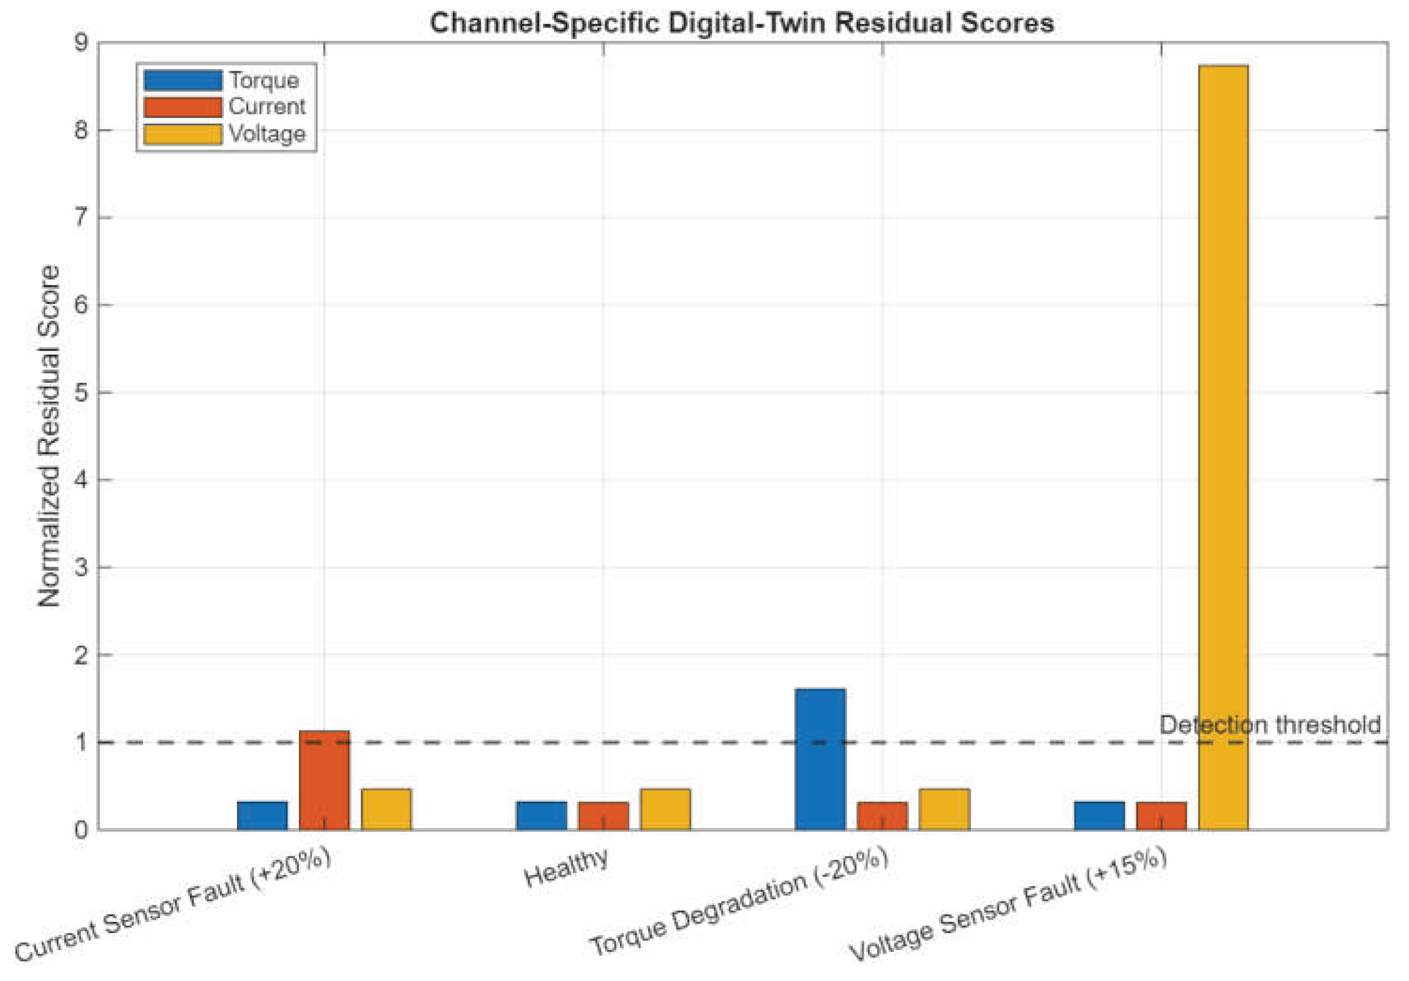Viewport: 1409px width, 981px height.
Task: Click the y-axis tick label '9'
Action: [x=82, y=43]
